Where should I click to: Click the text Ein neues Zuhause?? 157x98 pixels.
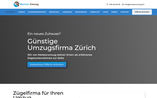(44, 34)
